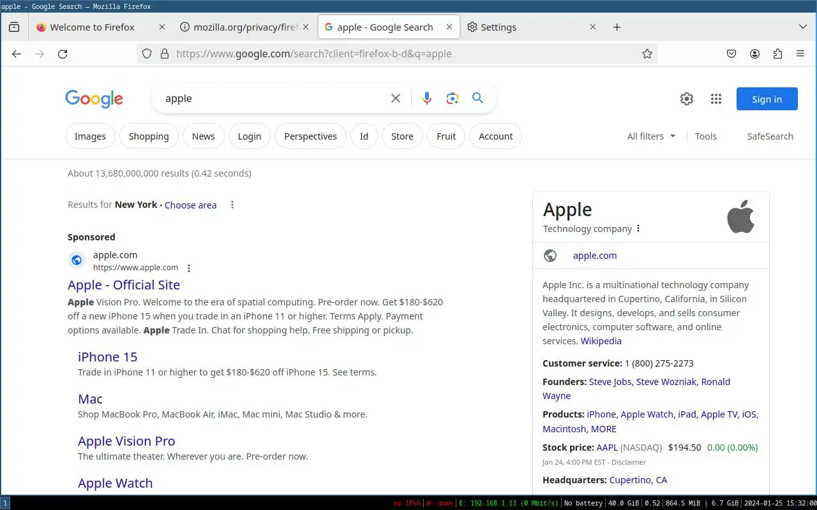Screen dimensions: 817x510
Task: Start voice search with the microphone
Action: click(427, 98)
